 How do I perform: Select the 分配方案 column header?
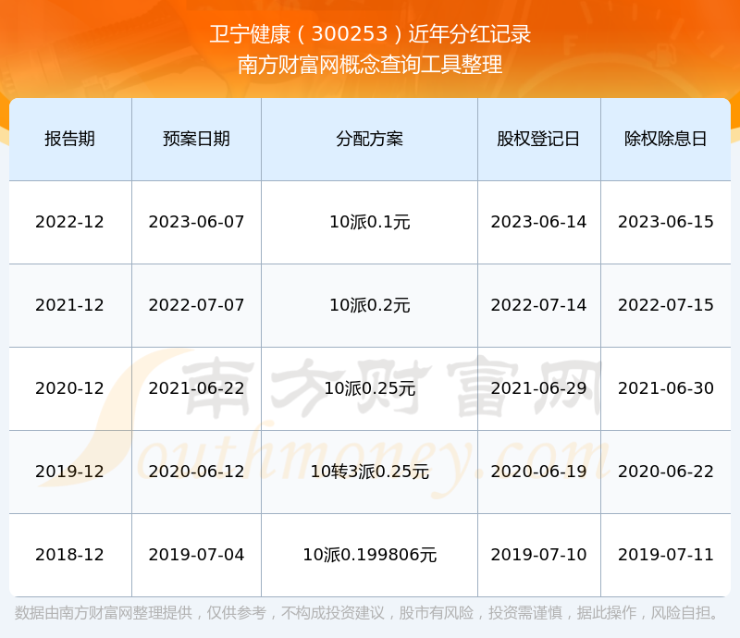pos(369,139)
